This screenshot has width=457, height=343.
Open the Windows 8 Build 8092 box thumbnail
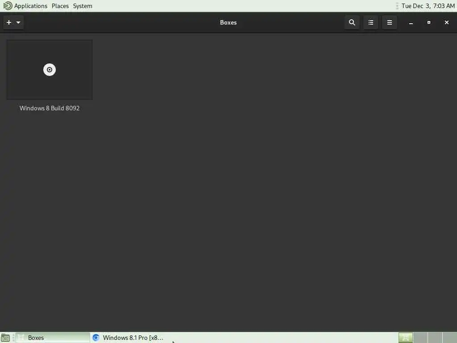pos(50,70)
